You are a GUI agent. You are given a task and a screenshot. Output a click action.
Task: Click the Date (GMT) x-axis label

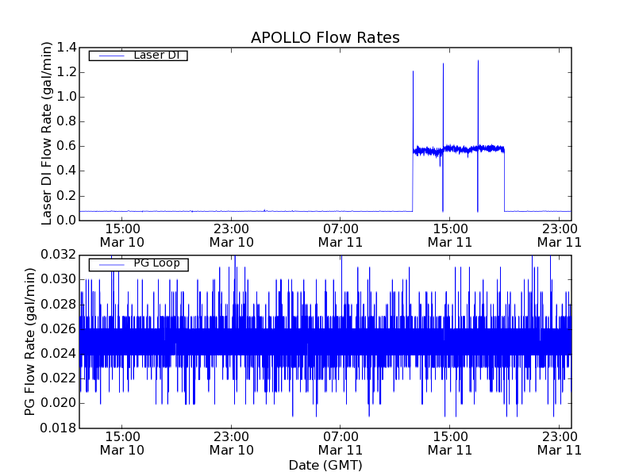tap(325, 464)
